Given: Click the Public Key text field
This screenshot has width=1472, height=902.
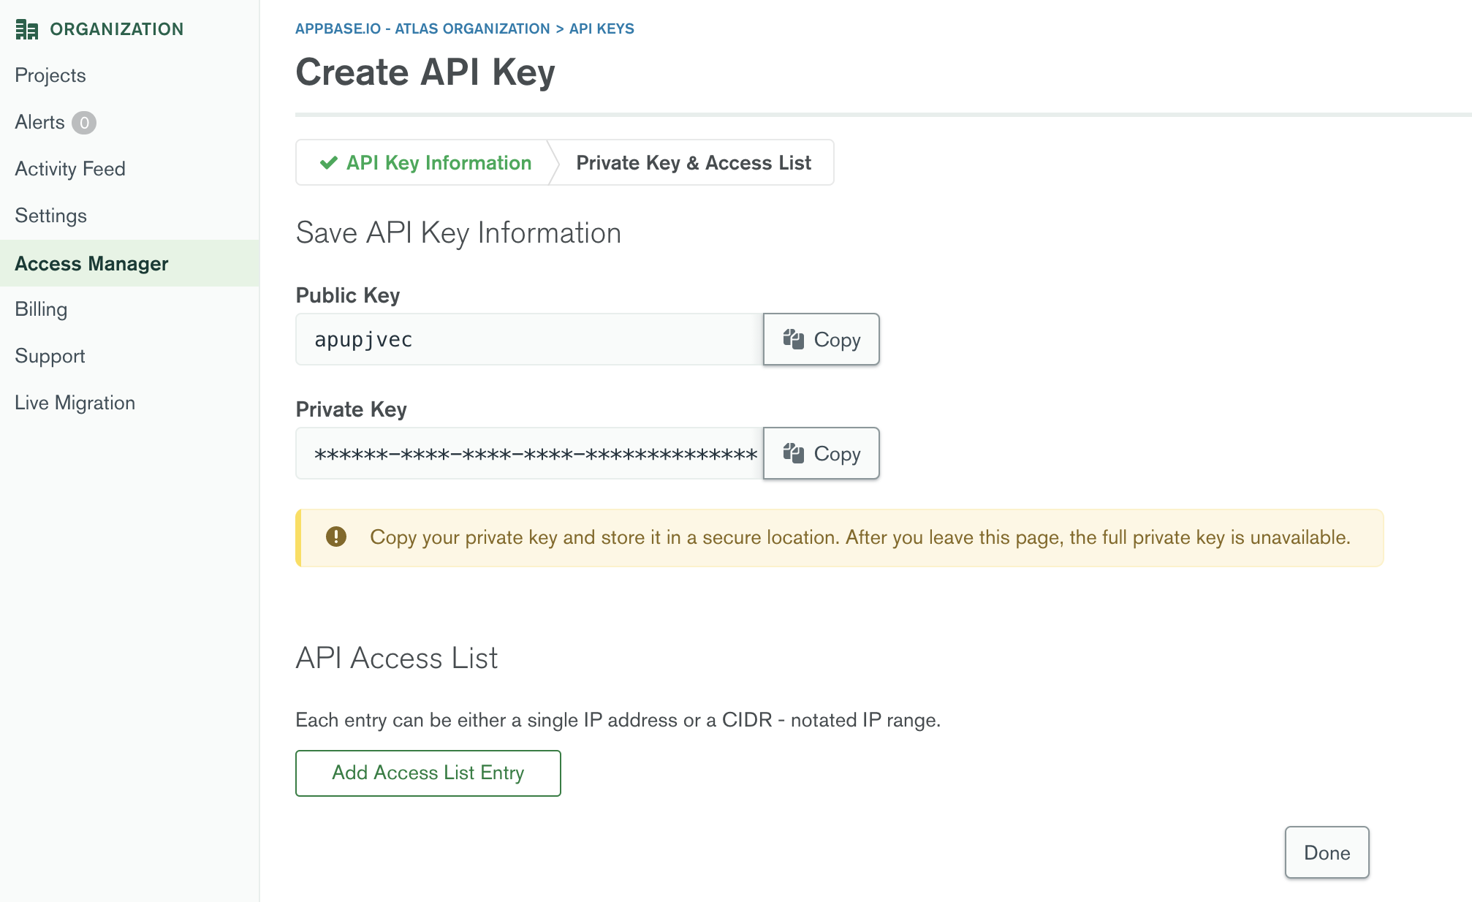Looking at the screenshot, I should 529,339.
